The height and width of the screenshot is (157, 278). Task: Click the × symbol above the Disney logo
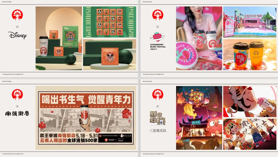[17, 27]
